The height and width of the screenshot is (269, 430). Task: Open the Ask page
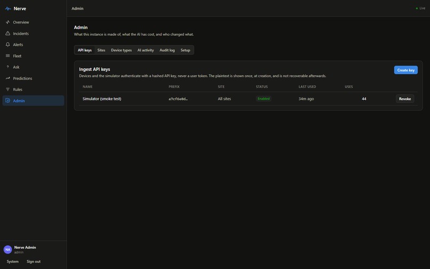pyautogui.click(x=33, y=67)
